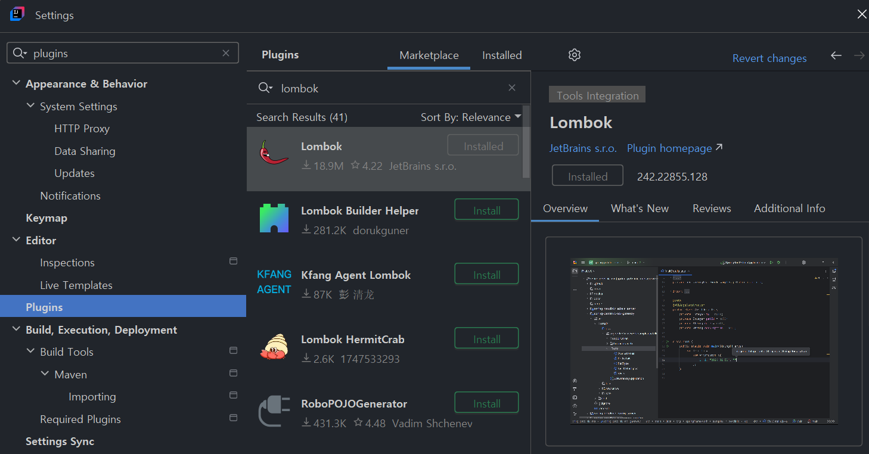The width and height of the screenshot is (869, 454).
Task: Switch to the Marketplace tab
Action: pos(429,55)
